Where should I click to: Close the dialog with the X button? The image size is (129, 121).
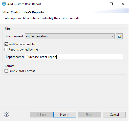123,4
